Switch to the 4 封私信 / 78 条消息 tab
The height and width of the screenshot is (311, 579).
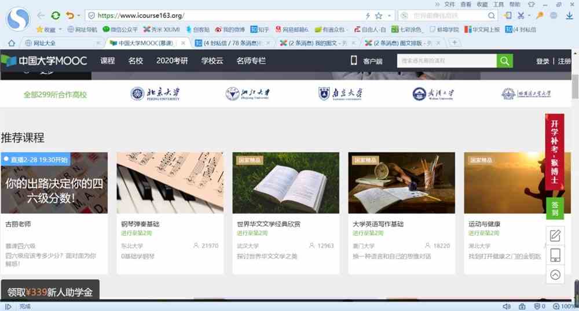pyautogui.click(x=232, y=43)
